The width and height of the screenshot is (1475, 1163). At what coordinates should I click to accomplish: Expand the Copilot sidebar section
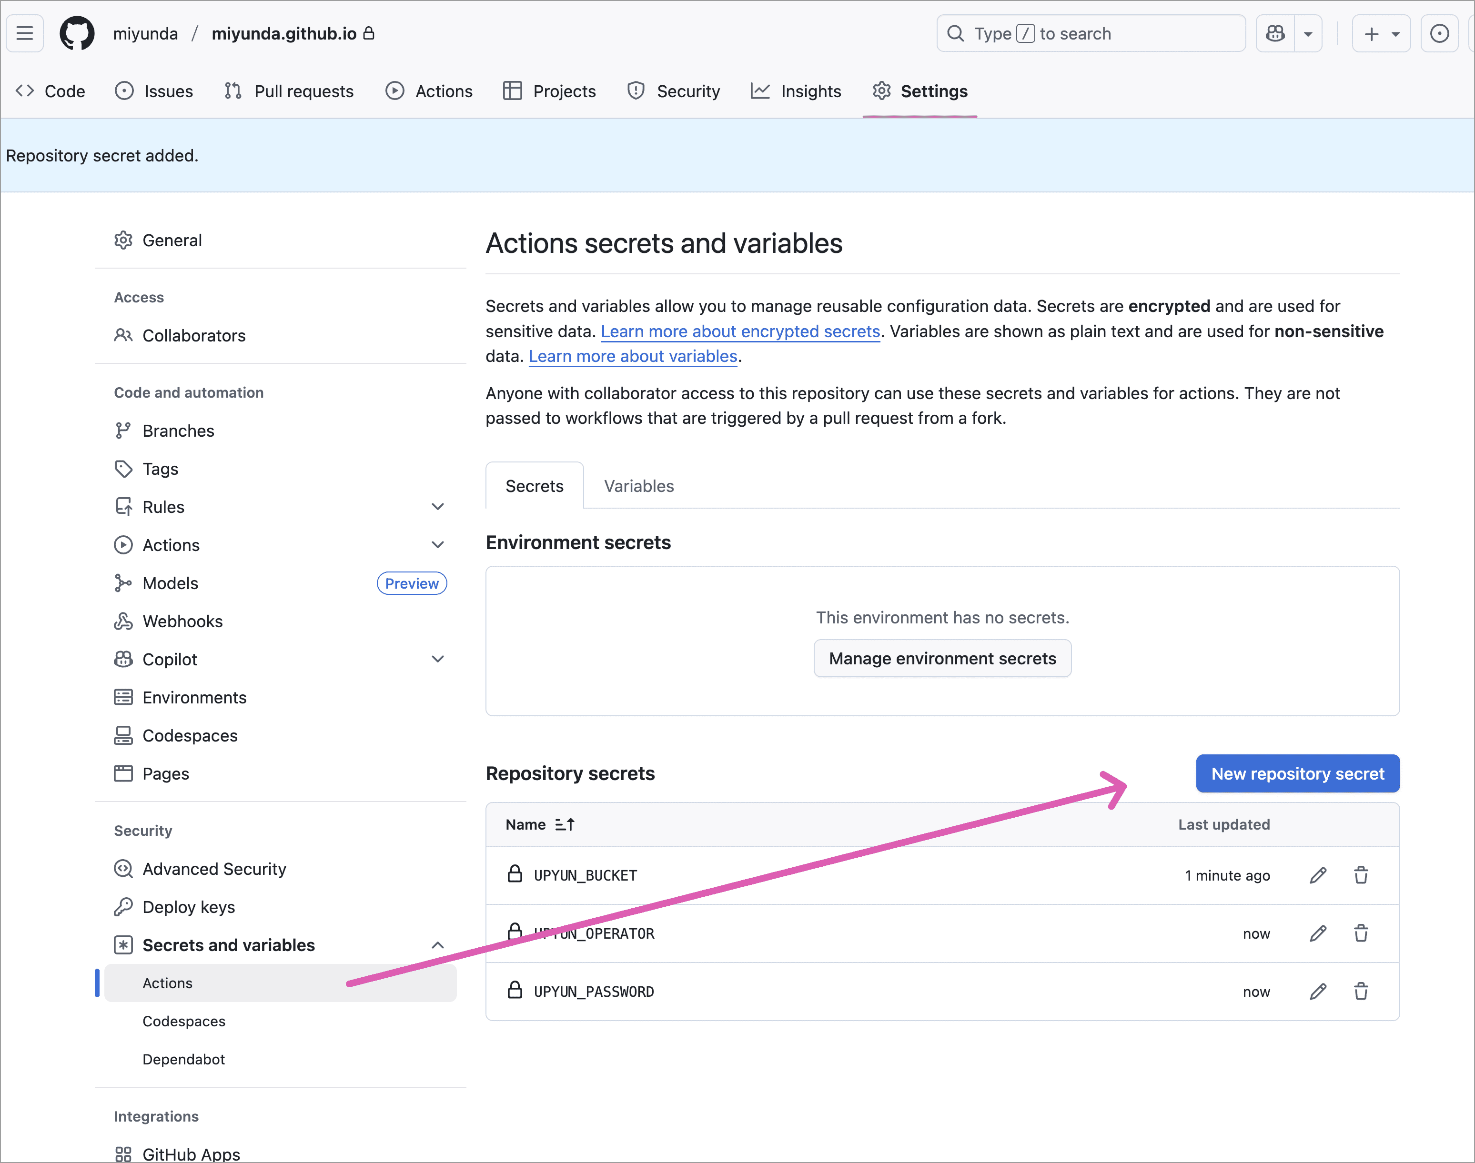tap(438, 659)
